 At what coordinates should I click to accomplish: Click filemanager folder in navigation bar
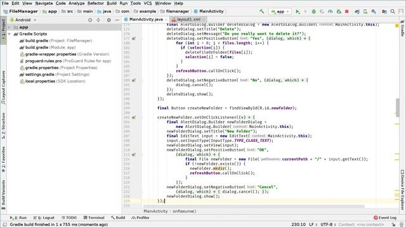(175, 11)
